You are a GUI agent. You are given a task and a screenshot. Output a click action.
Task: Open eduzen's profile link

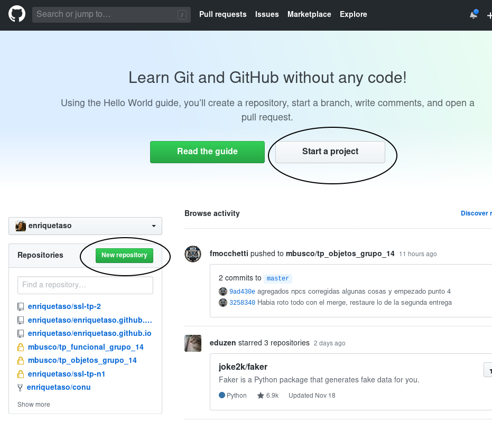(223, 343)
